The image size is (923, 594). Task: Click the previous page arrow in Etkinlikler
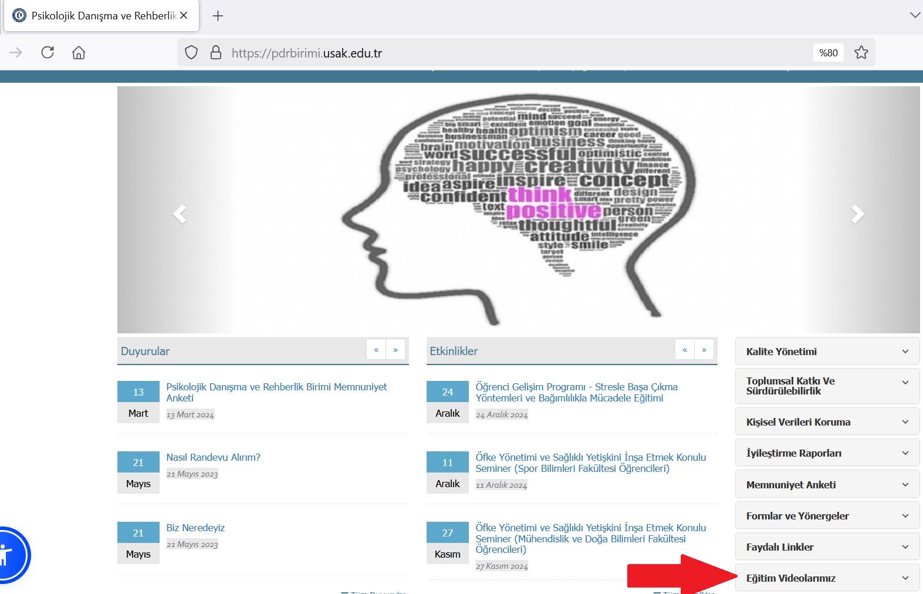685,350
